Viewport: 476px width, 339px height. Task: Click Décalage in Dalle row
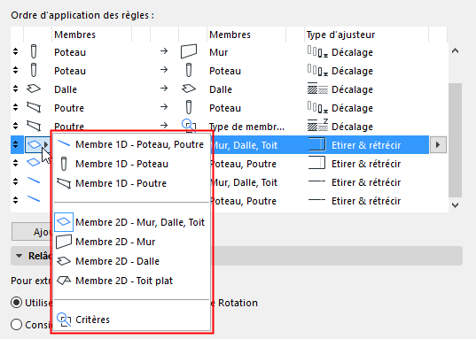pos(352,89)
